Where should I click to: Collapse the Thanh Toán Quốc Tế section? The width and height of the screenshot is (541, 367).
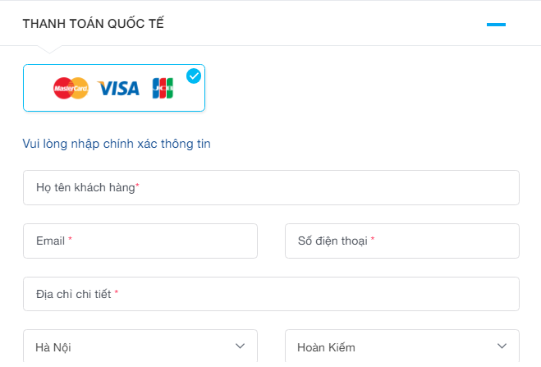click(x=496, y=25)
